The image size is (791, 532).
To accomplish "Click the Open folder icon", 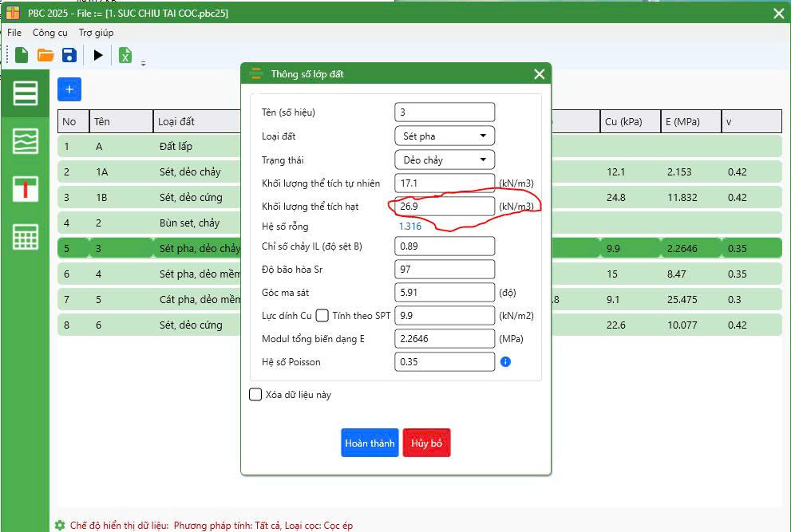I will coord(45,55).
